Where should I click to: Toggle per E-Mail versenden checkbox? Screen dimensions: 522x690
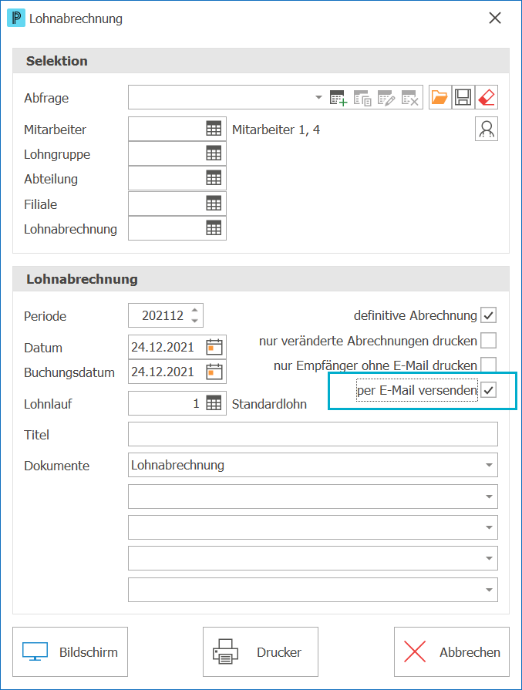point(489,390)
